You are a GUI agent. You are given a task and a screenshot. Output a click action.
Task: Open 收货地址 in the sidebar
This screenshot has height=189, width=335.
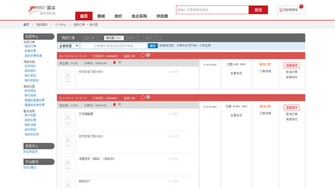coord(30,91)
